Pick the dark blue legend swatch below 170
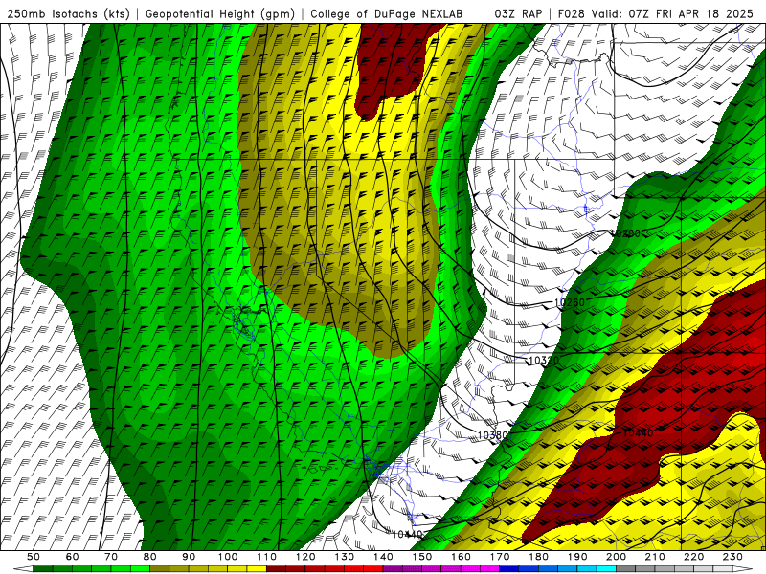Screen dimensions: 766x574 tap(509, 569)
